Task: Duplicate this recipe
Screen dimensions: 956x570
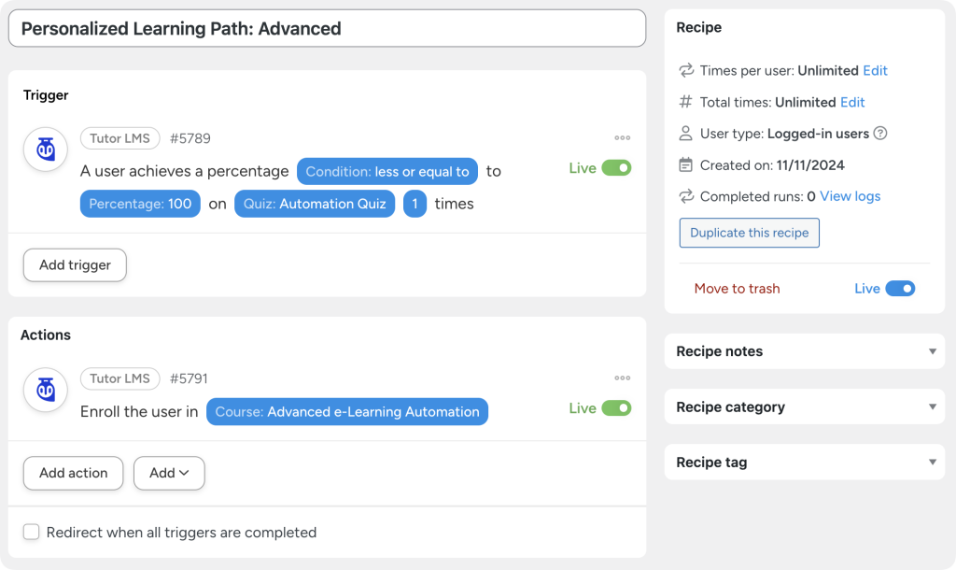Action: [x=749, y=233]
